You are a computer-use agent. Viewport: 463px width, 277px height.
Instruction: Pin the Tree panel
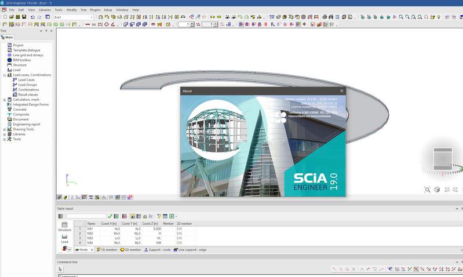pos(46,31)
